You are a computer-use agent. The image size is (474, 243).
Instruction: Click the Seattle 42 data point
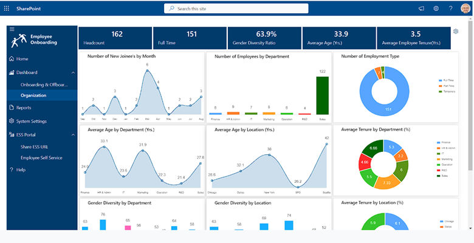click(x=326, y=144)
